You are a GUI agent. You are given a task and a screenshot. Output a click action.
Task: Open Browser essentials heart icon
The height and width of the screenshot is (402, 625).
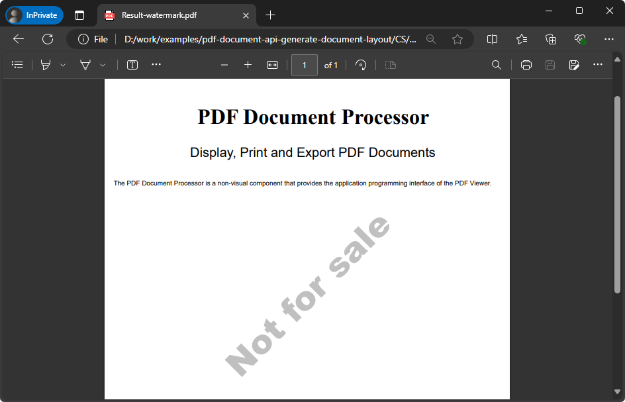pos(580,39)
